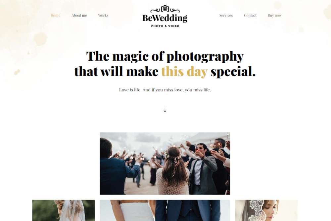Click the Buy now link

(x=275, y=16)
